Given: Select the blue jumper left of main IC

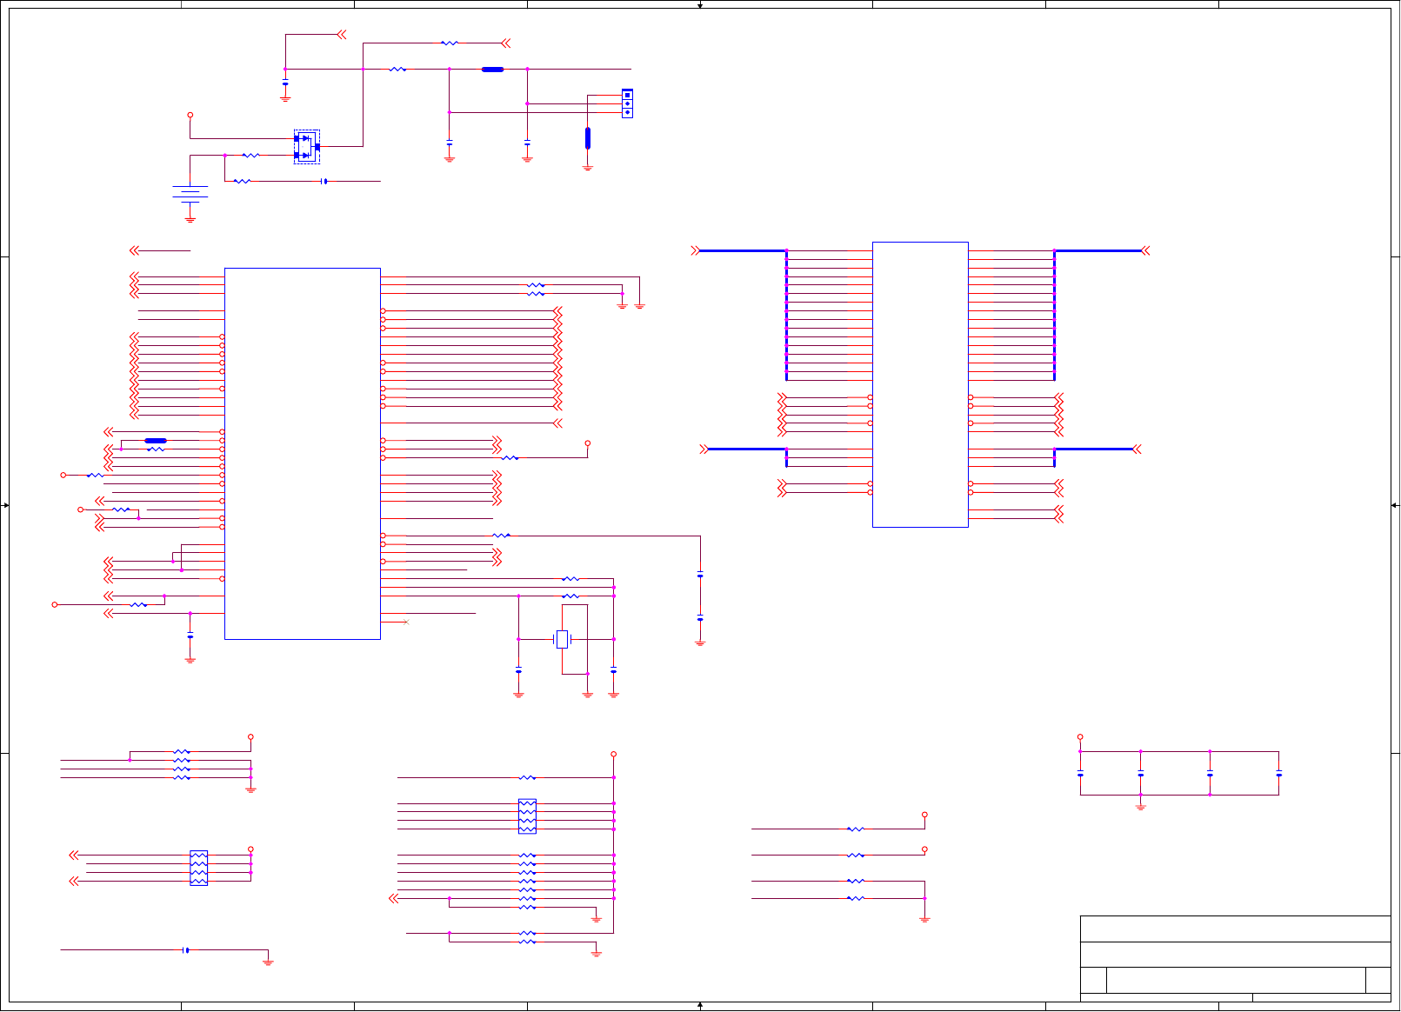Looking at the screenshot, I should click(155, 441).
